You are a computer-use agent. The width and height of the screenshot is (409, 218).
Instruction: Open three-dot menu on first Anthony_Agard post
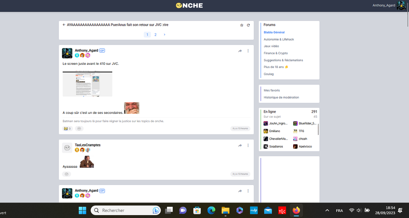(x=248, y=51)
